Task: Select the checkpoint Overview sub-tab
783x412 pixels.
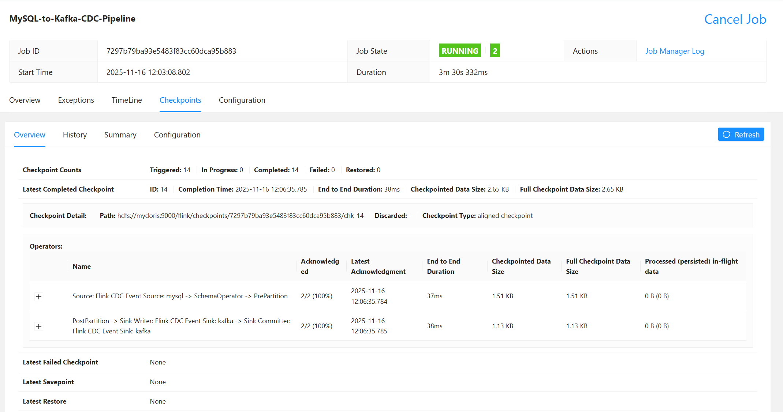Action: tap(30, 135)
